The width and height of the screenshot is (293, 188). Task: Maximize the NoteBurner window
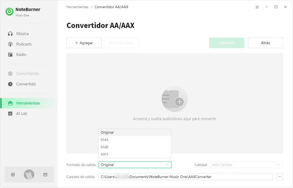[x=276, y=7]
